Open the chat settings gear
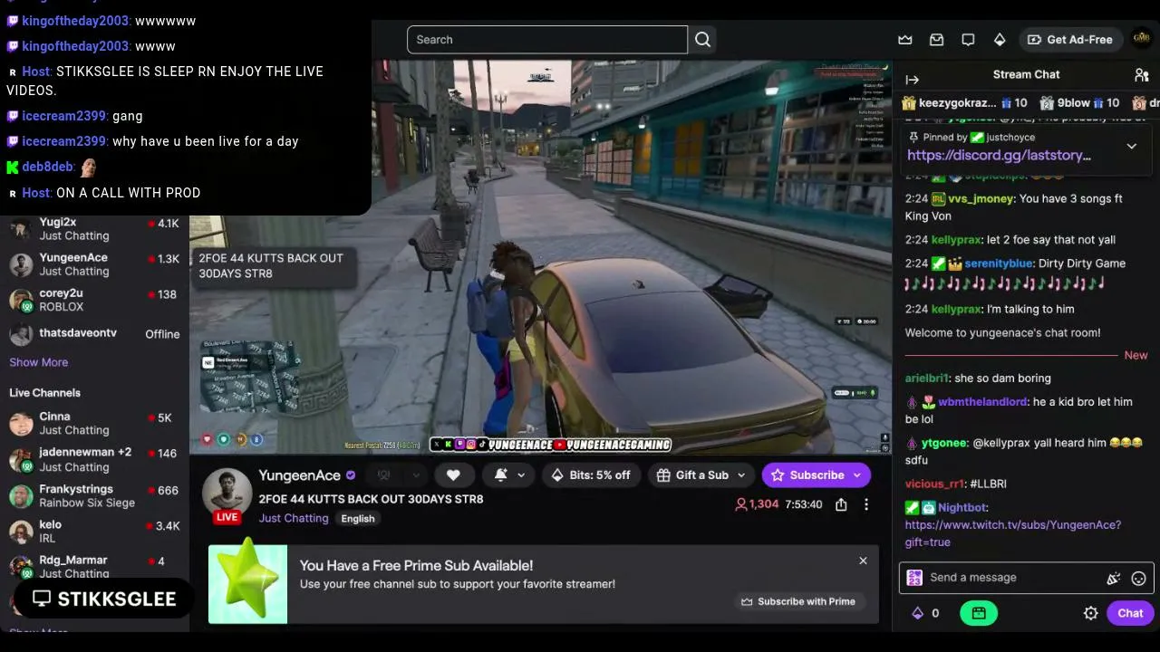 point(1090,613)
